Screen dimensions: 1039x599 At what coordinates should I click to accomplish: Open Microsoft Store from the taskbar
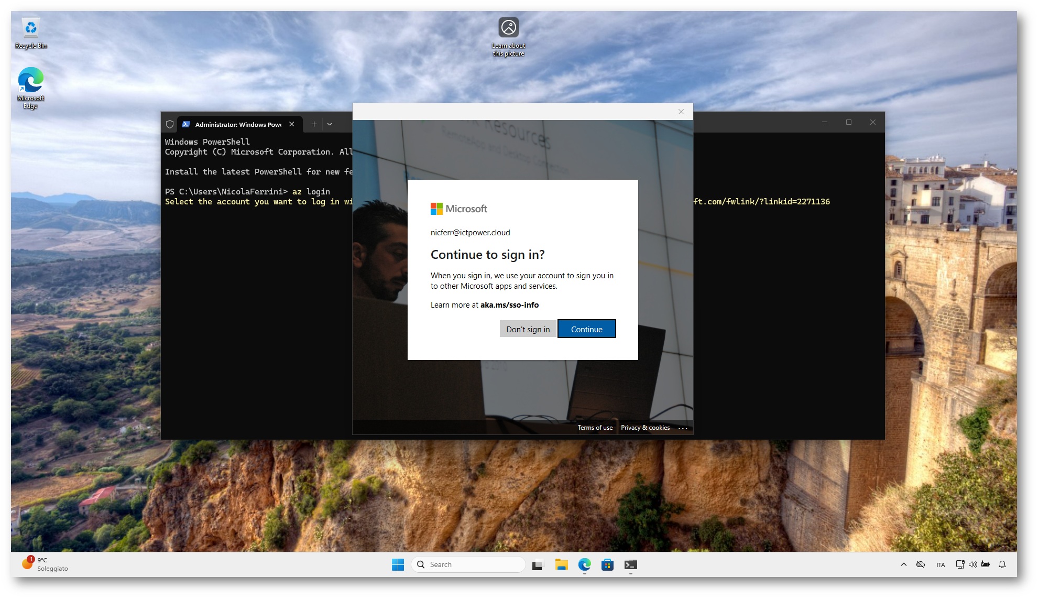click(x=607, y=564)
